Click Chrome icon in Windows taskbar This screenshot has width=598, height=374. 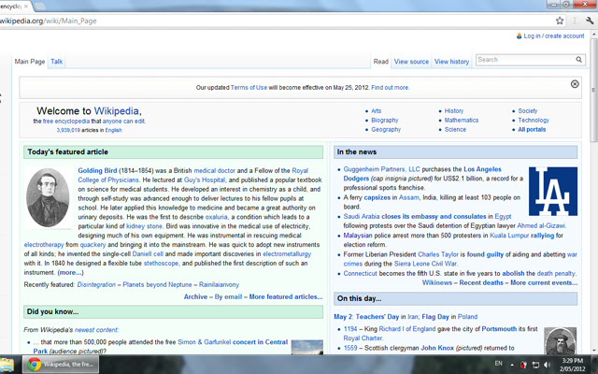pos(34,365)
